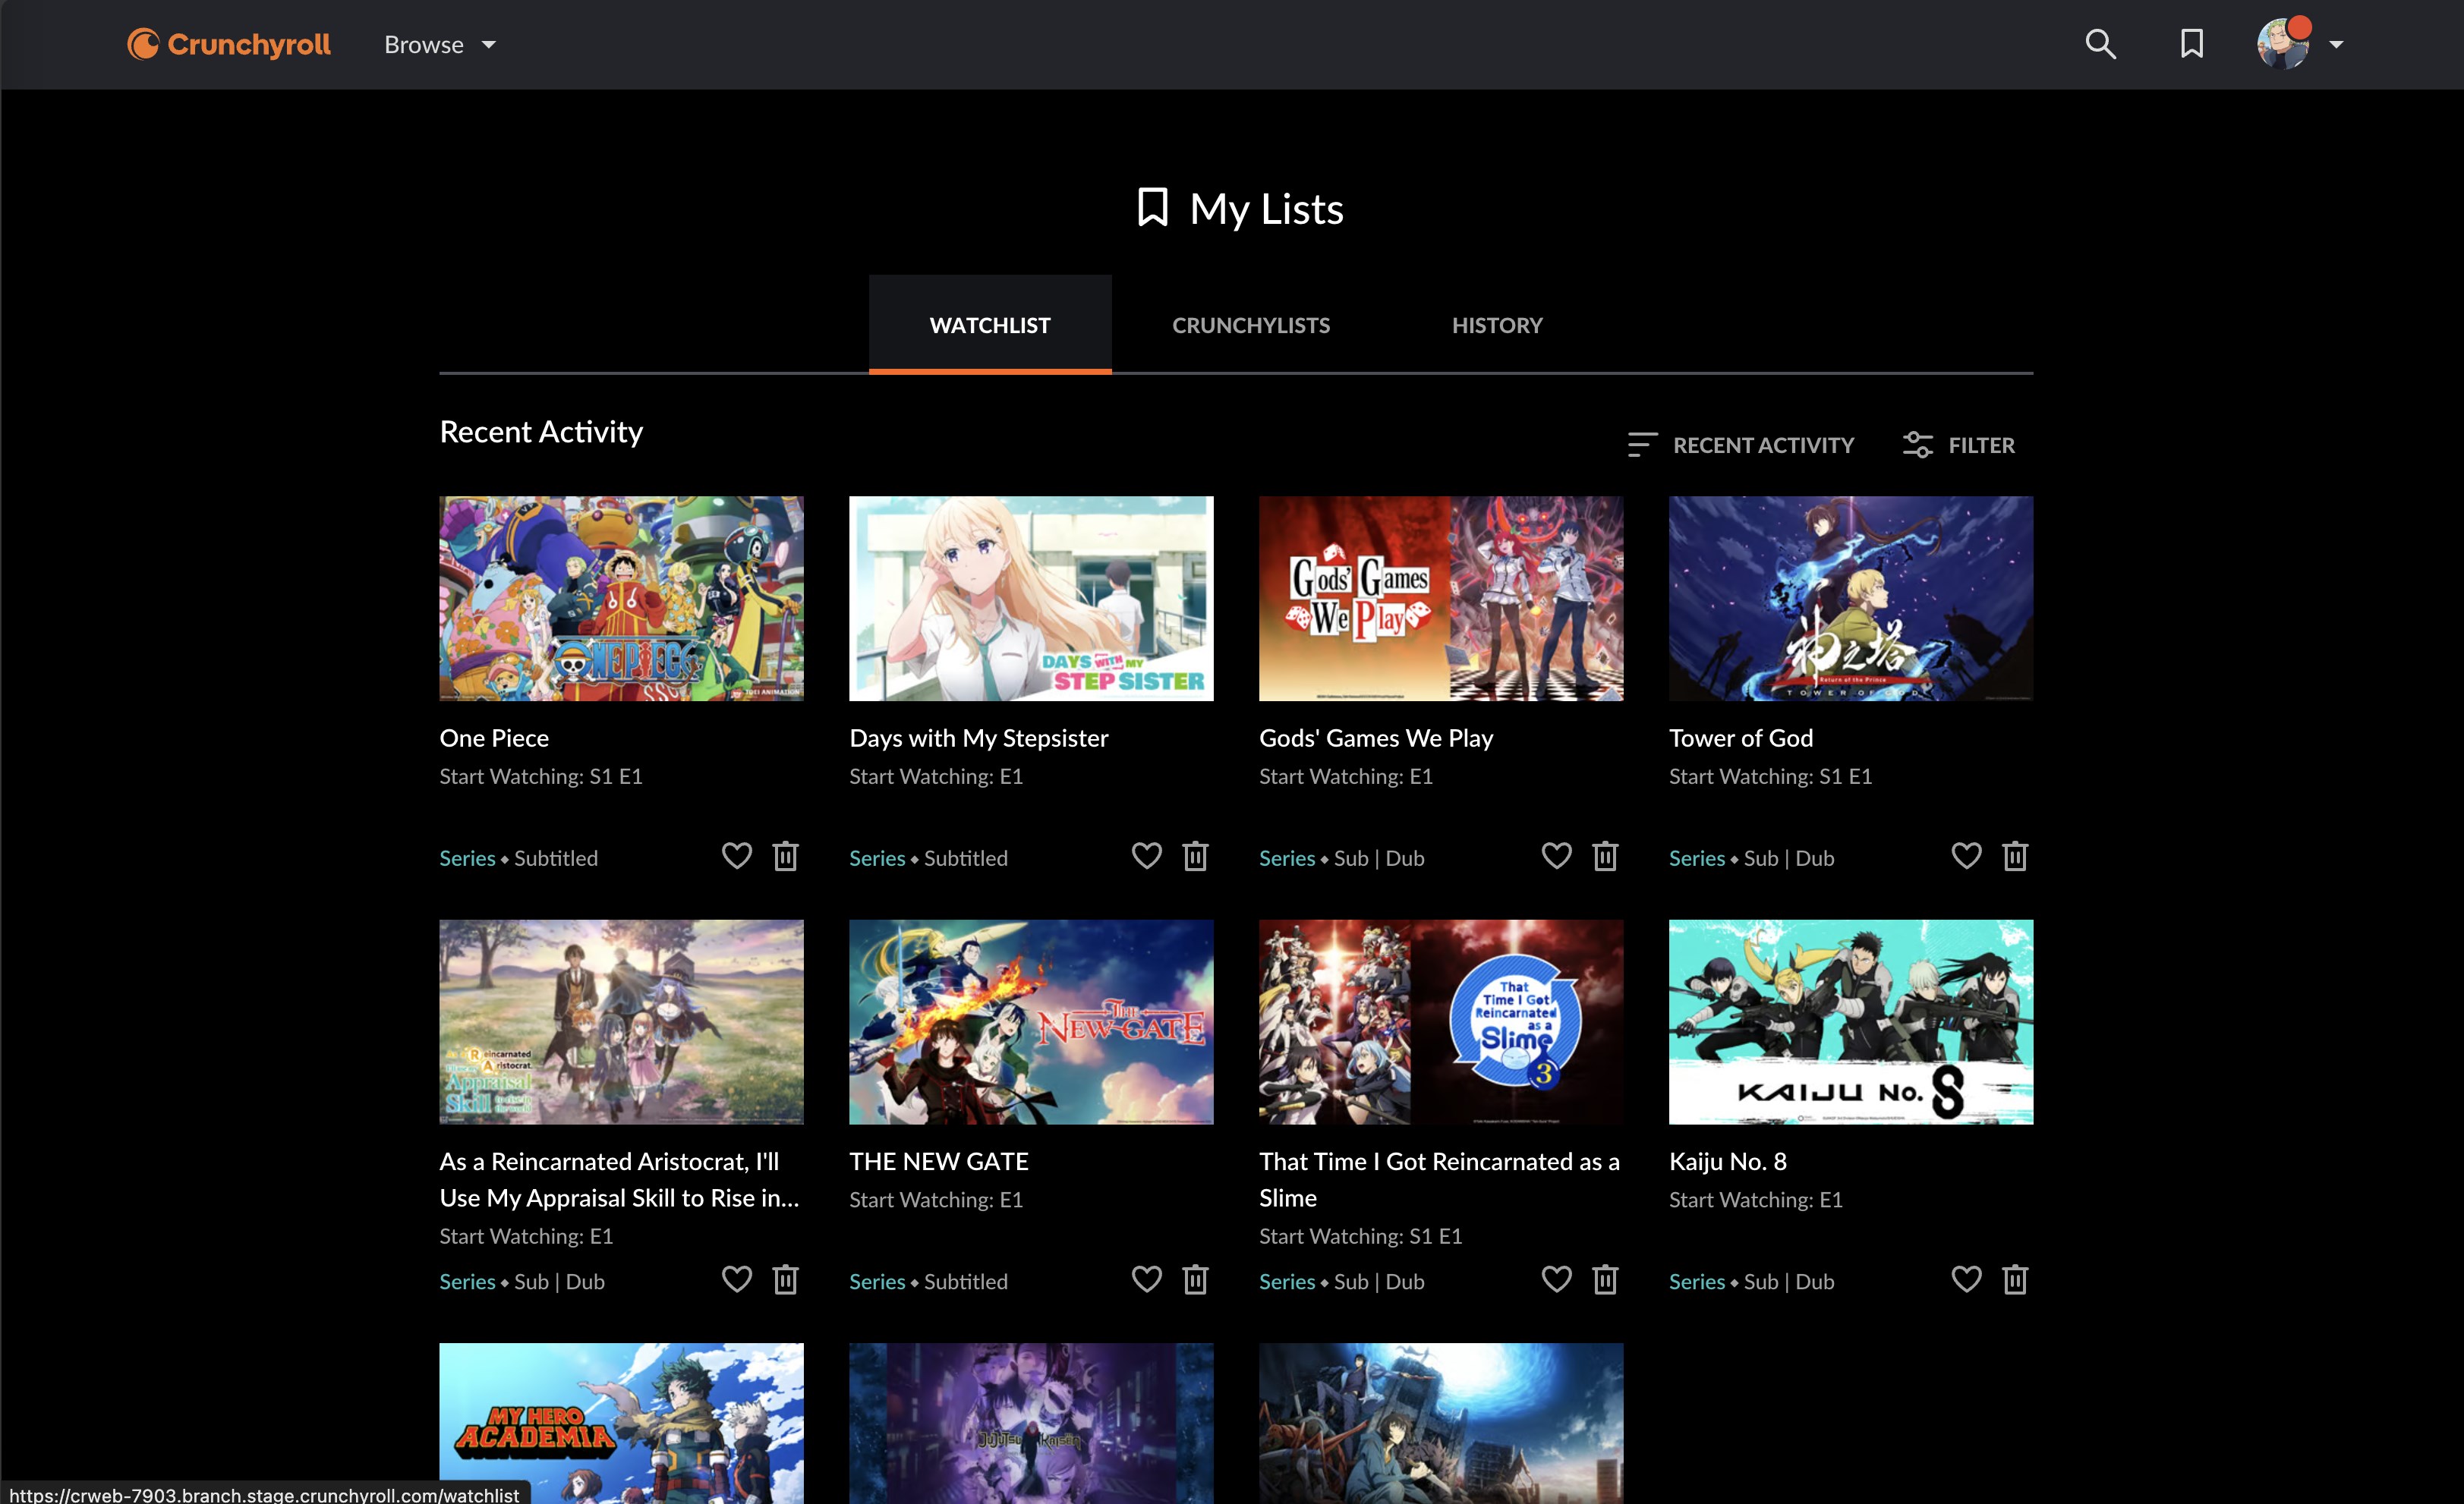Open the History tab
The width and height of the screenshot is (2464, 1504).
pos(1497,324)
